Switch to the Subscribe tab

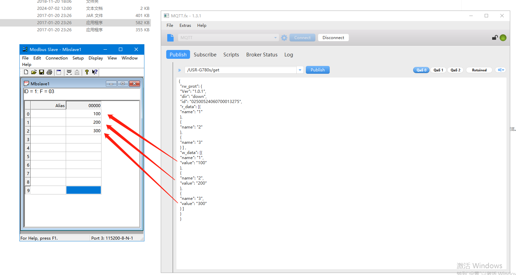coord(205,55)
